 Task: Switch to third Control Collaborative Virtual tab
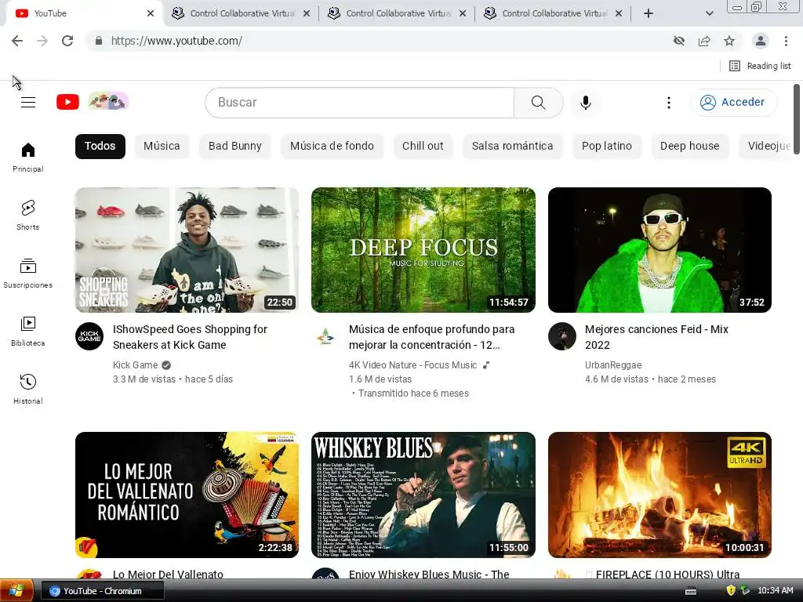pyautogui.click(x=553, y=13)
